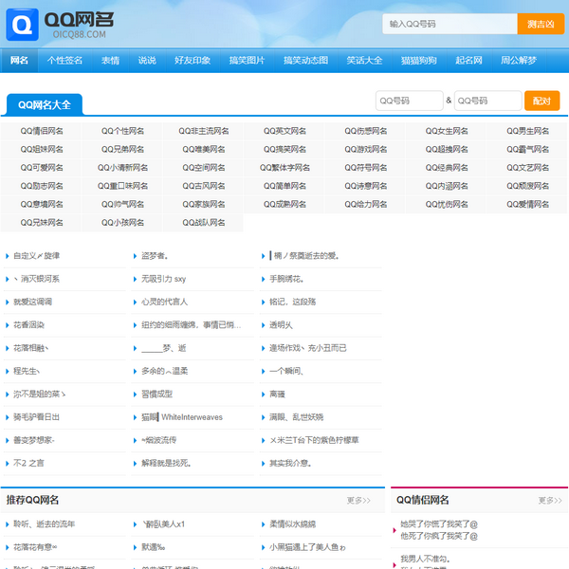This screenshot has width=569, height=569.
Task: Open the QQ战队网名 category link
Action: click(x=203, y=223)
